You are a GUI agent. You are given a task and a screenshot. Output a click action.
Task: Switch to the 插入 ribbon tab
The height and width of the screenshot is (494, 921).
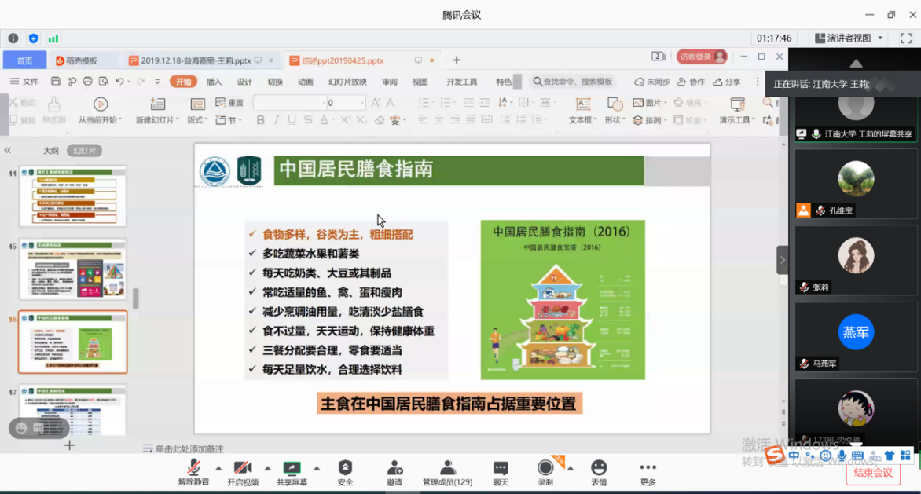click(x=214, y=82)
